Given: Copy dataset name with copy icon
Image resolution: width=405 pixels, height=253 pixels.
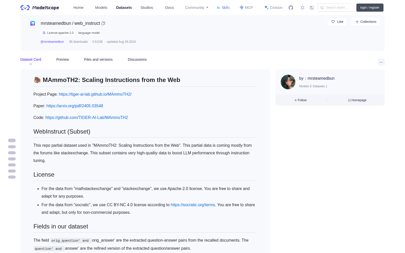Looking at the screenshot, I should coord(103,23).
